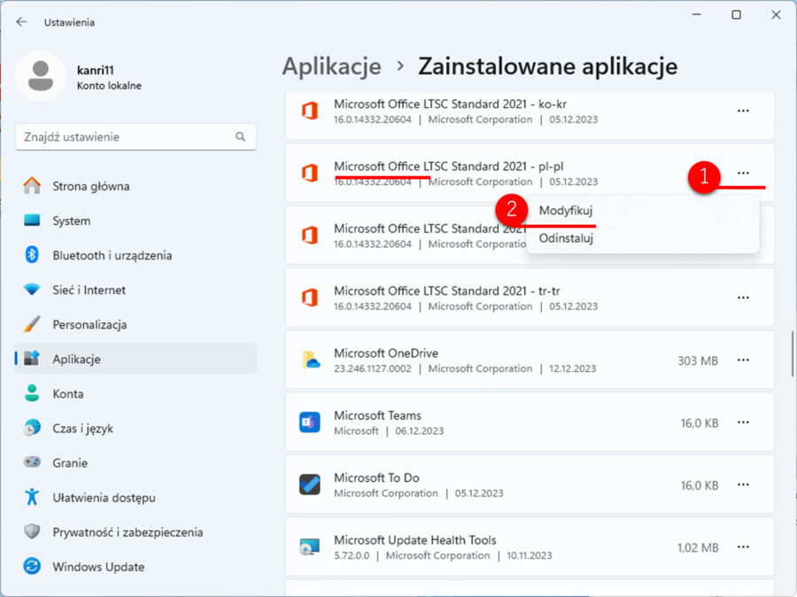The height and width of the screenshot is (597, 797).
Task: Click the Zainstalowane aplikacje page heading
Action: point(548,66)
